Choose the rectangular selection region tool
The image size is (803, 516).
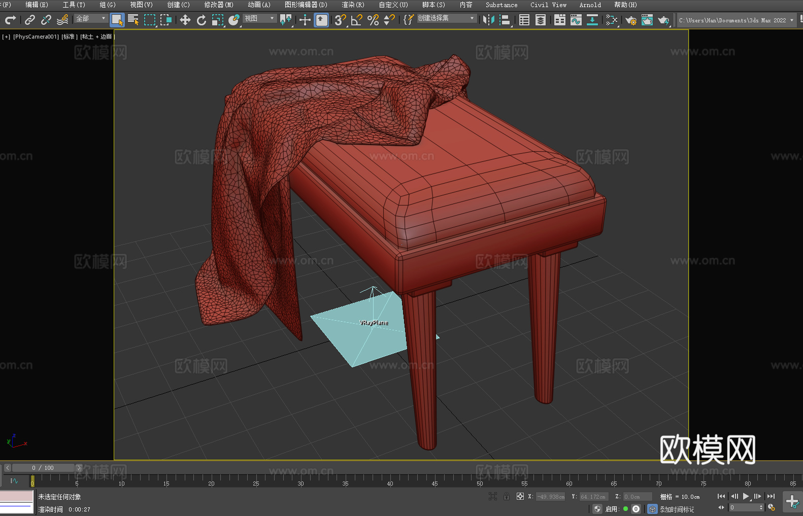[x=150, y=20]
